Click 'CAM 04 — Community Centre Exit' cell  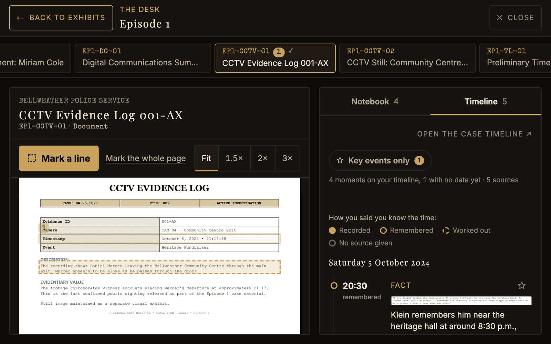coord(219,230)
